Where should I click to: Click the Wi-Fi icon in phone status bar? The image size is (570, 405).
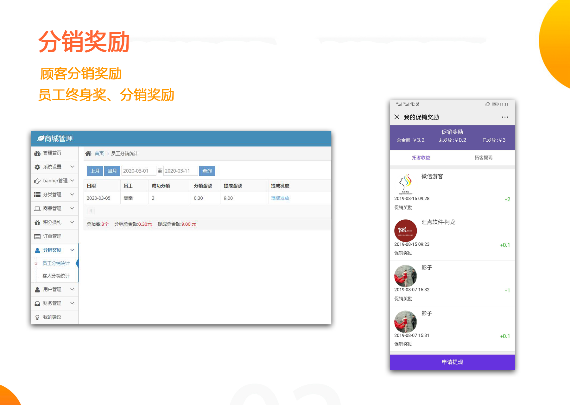pos(412,104)
